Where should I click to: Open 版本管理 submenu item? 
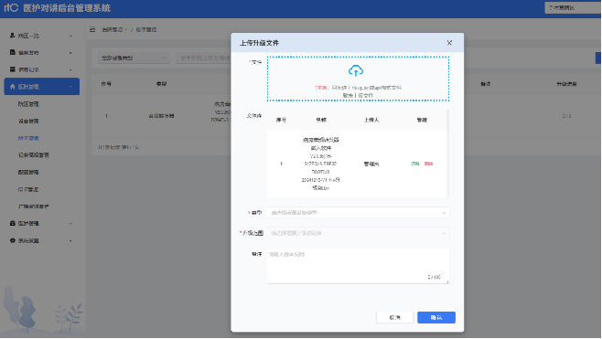tap(28, 138)
